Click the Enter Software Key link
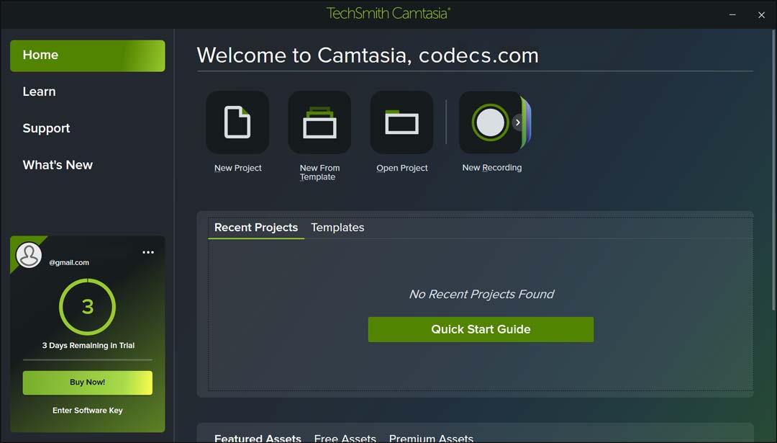The image size is (777, 443). 88,411
